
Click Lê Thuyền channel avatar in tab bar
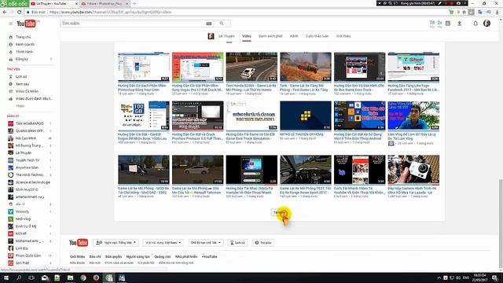(211, 36)
